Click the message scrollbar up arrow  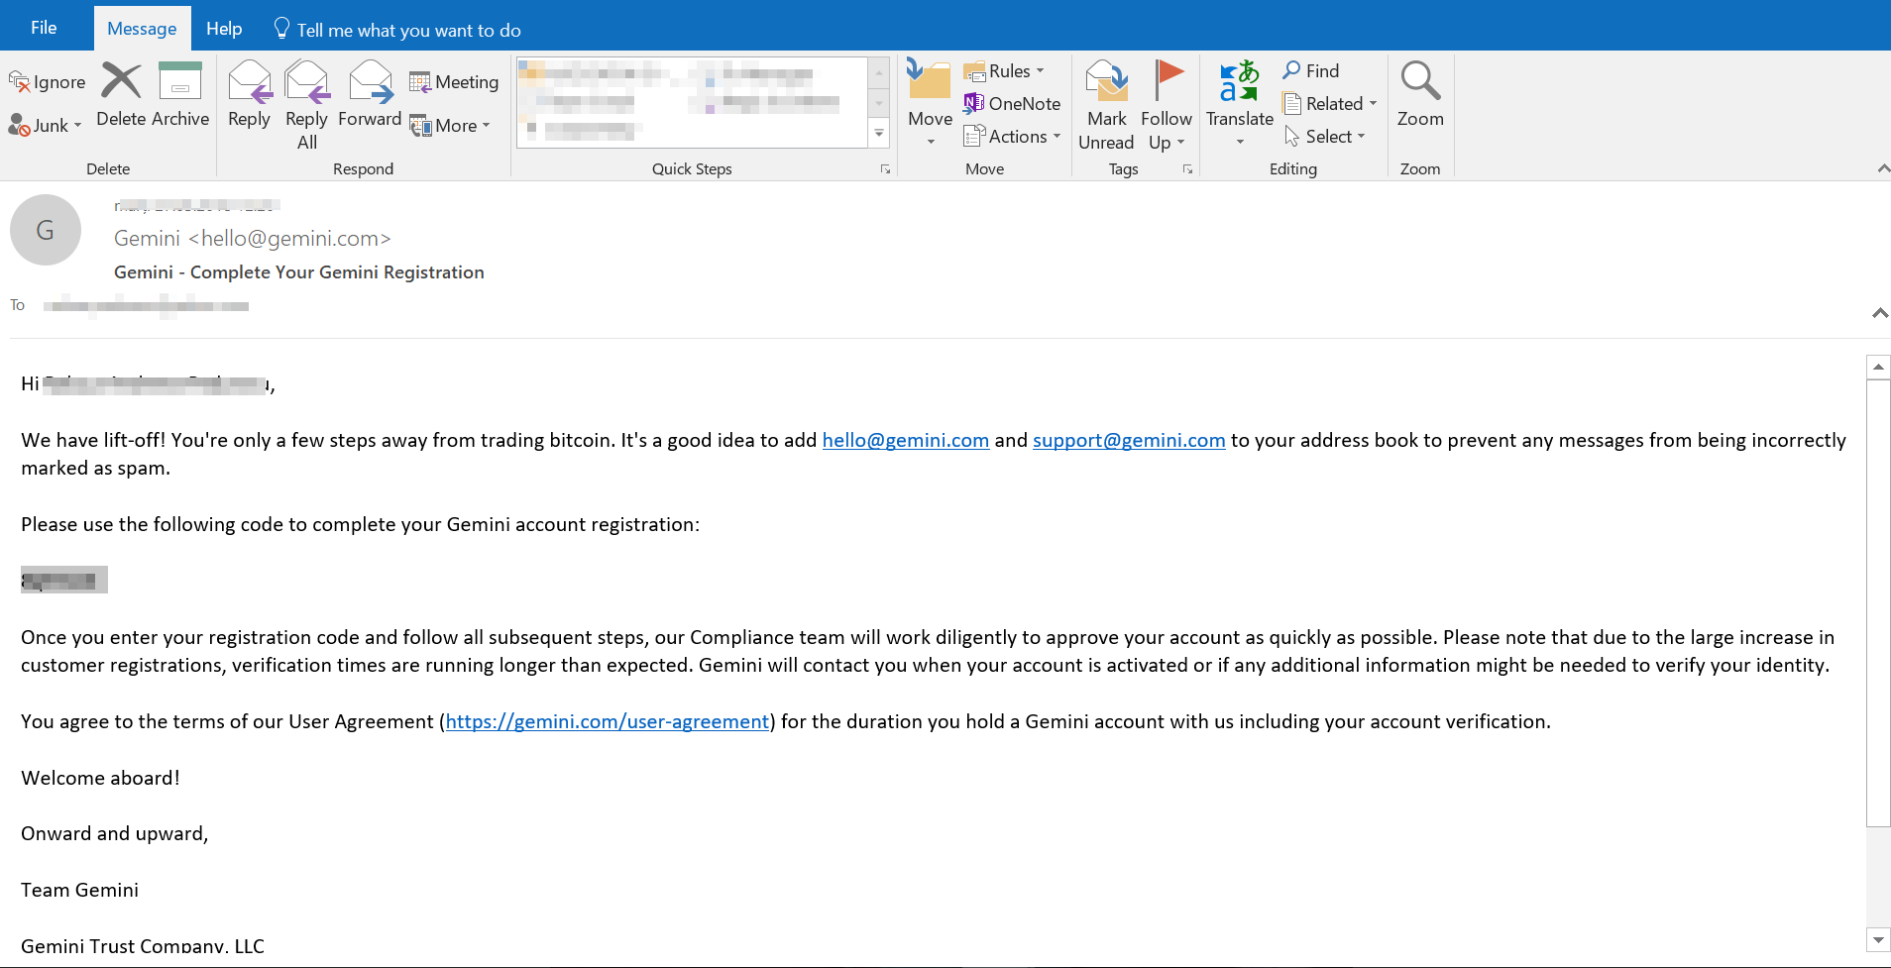click(1878, 367)
